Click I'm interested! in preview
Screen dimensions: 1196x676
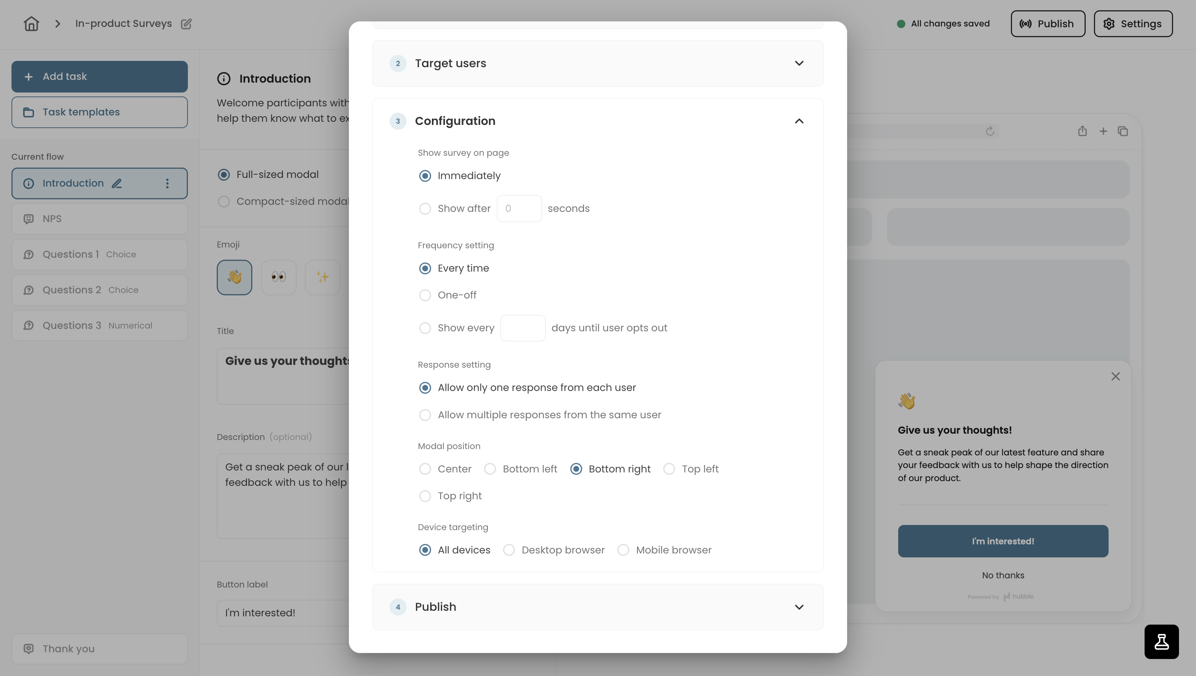tap(1003, 541)
